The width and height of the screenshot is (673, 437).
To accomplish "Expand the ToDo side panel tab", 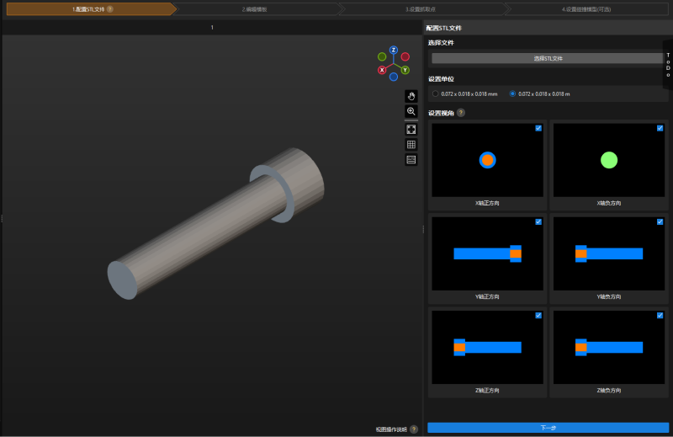I will 668,63.
